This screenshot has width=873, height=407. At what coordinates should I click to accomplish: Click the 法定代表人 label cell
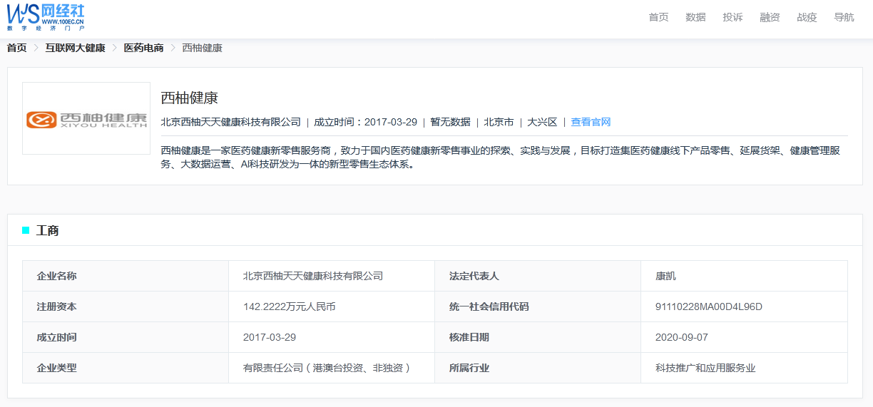[538, 276]
